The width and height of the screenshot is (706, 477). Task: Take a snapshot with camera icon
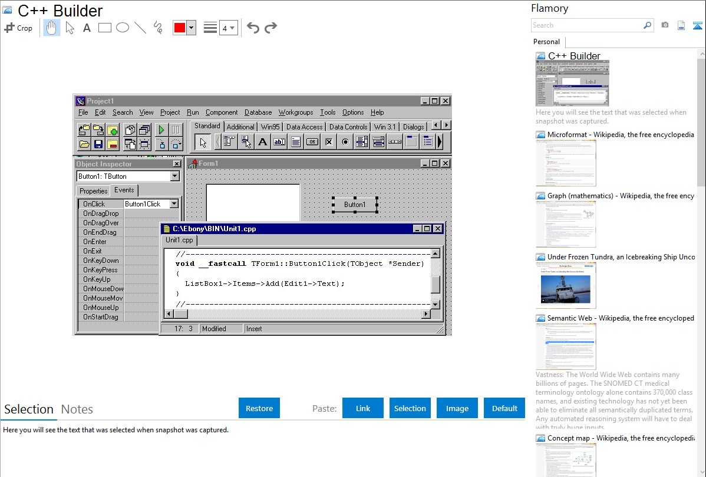(665, 25)
